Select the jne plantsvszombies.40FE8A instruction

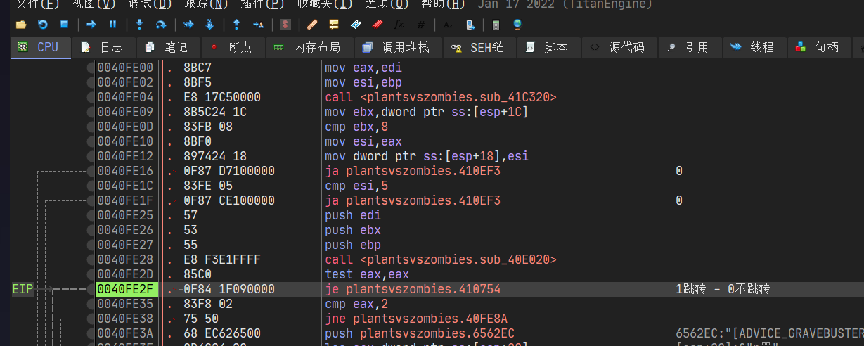point(416,319)
